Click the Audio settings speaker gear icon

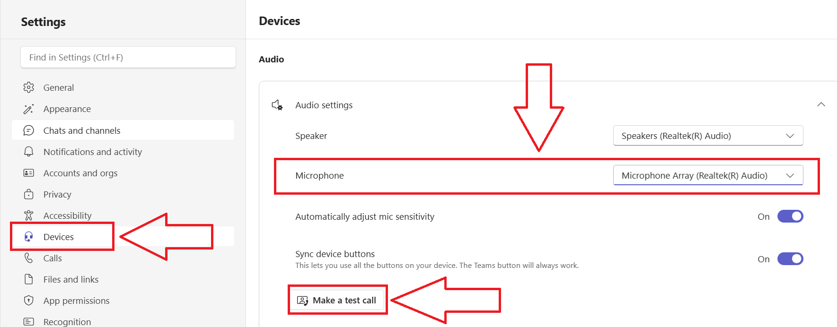[x=277, y=105]
